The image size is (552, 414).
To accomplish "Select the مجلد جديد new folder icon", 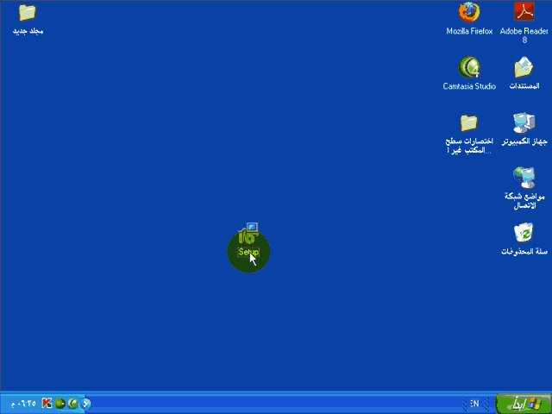I will 28,14.
